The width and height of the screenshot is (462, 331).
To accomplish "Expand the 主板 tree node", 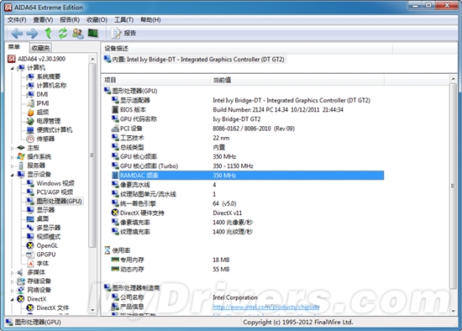I will 12,148.
